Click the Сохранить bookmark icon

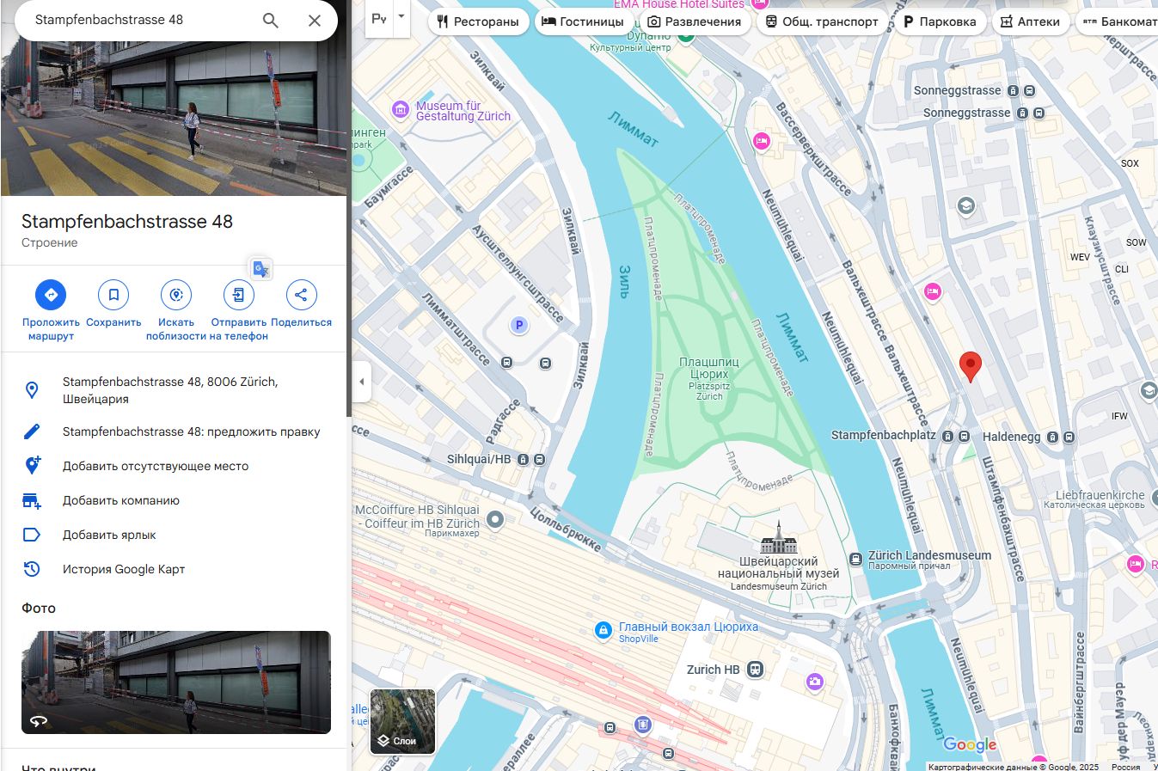coord(113,295)
